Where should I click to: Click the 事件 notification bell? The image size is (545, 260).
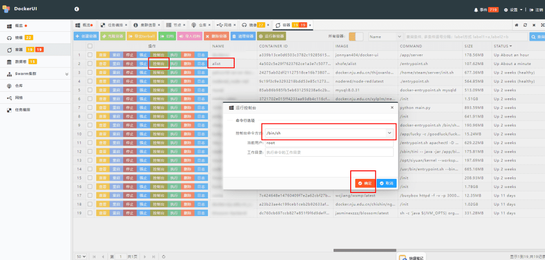point(476,10)
